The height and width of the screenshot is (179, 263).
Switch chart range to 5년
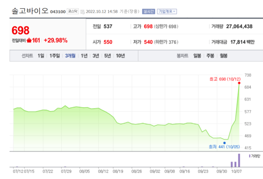(x=107, y=56)
